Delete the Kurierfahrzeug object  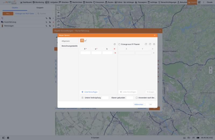tap(53, 22)
